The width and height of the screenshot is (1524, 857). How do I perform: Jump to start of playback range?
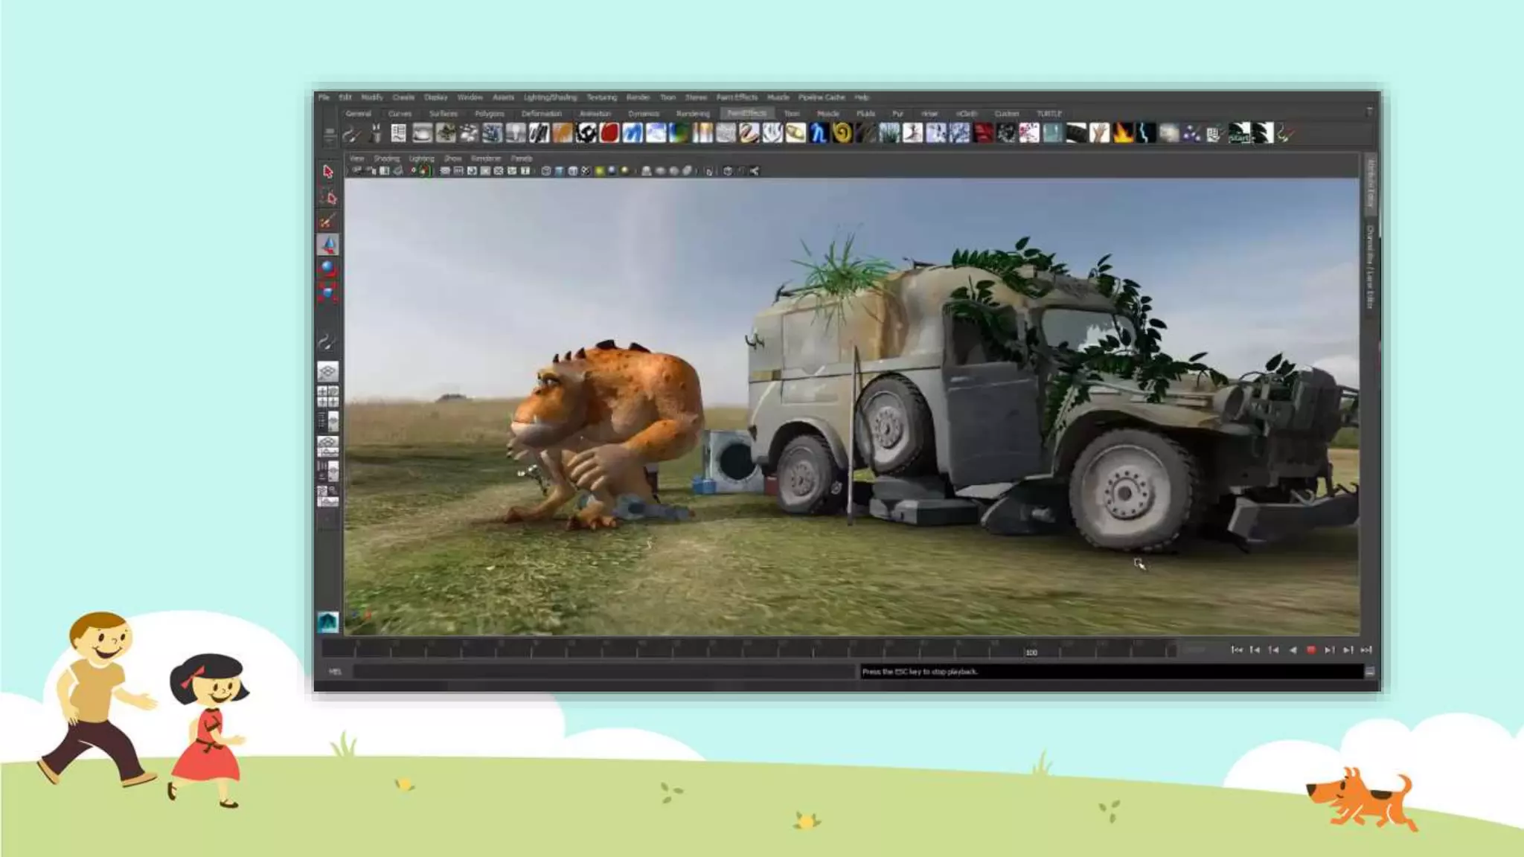pyautogui.click(x=1237, y=649)
